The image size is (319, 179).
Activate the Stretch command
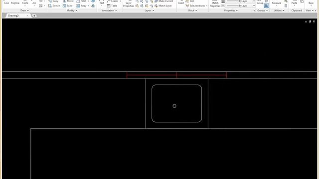[x=54, y=6]
